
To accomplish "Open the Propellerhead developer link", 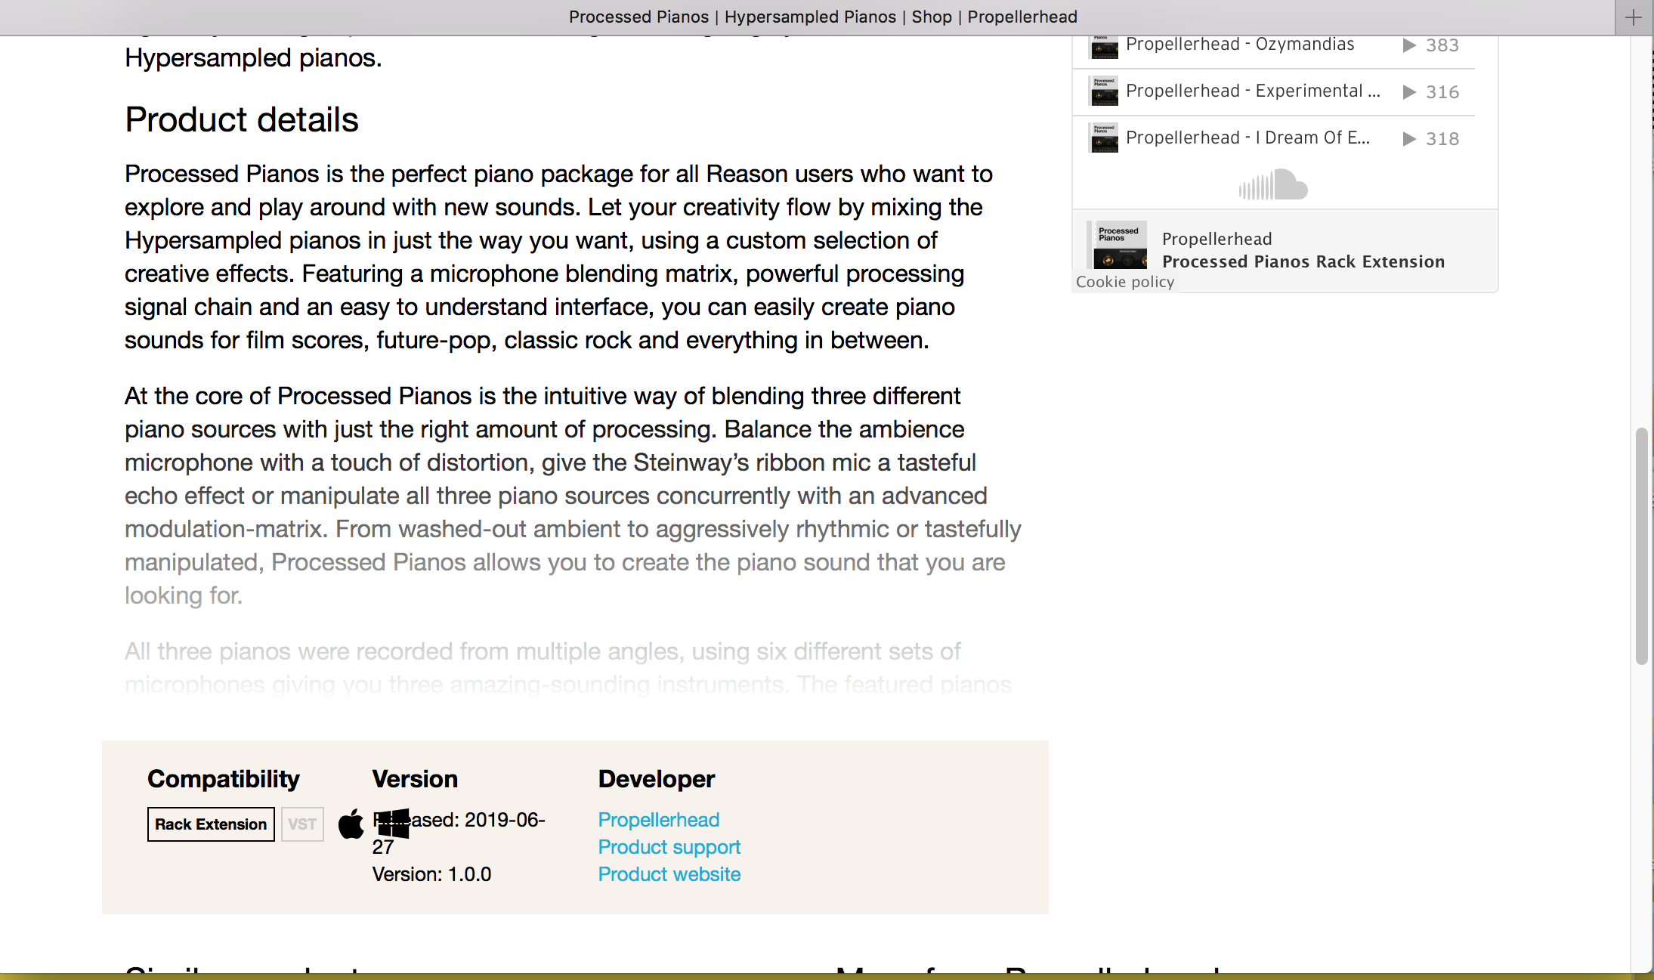I will 657,819.
